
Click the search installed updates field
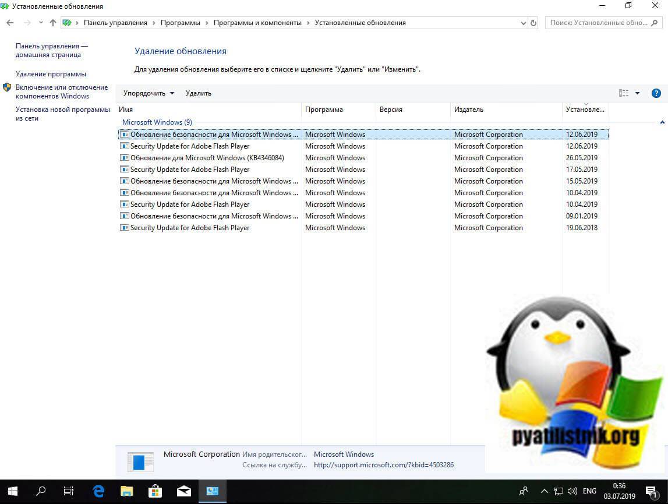click(x=599, y=23)
